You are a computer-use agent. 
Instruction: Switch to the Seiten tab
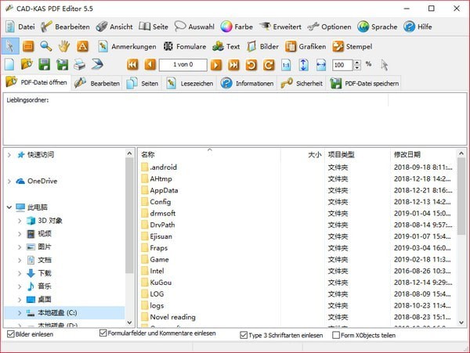click(x=143, y=84)
